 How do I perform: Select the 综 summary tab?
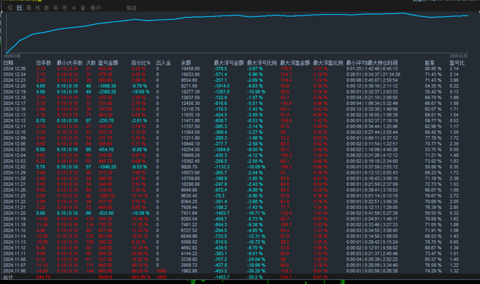(x=11, y=7)
